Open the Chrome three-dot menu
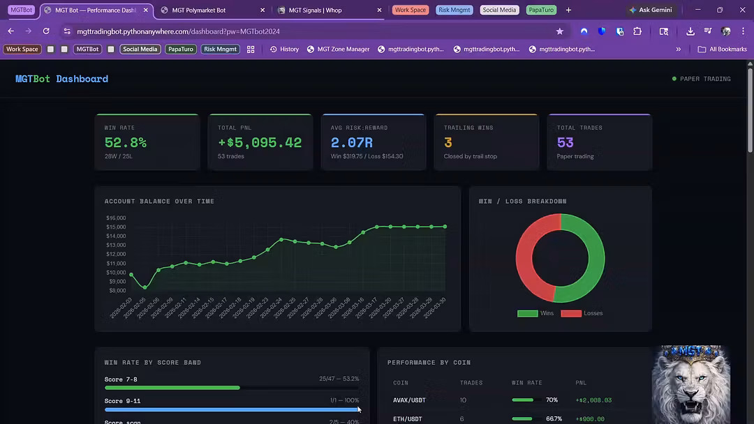 tap(742, 31)
